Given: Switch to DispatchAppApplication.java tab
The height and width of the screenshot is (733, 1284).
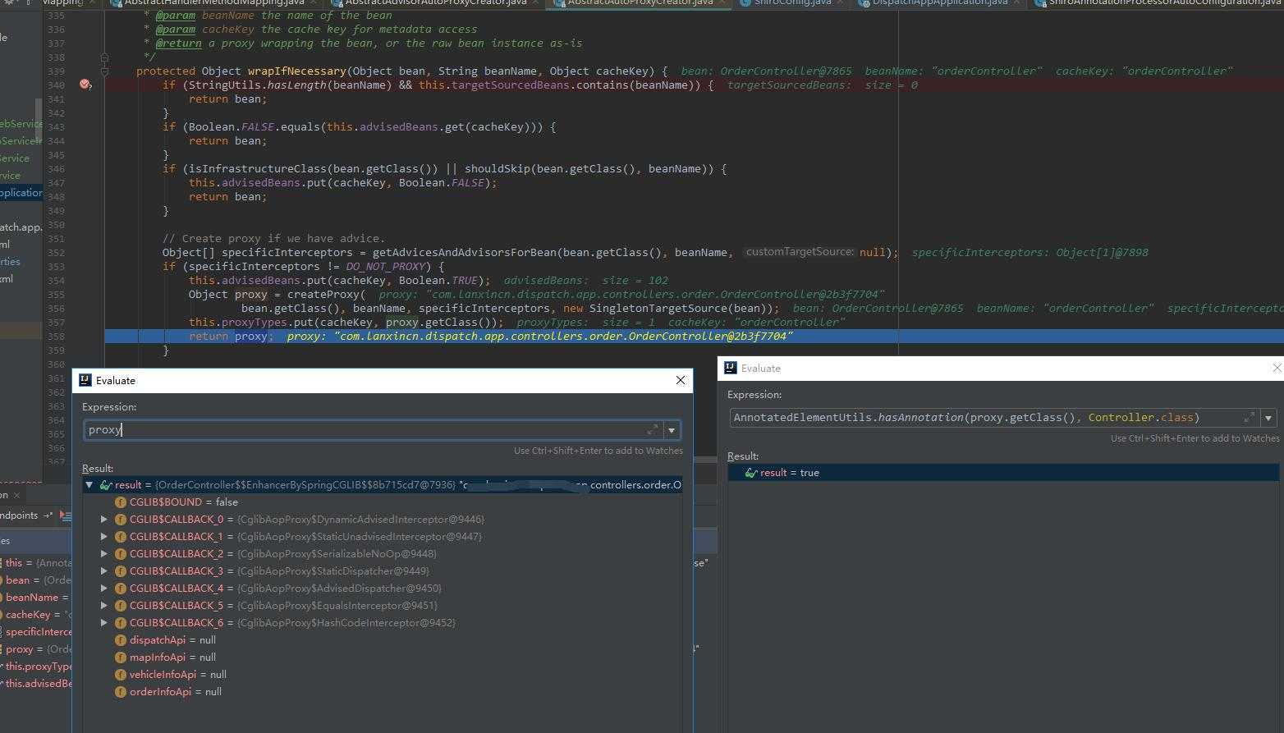Looking at the screenshot, I should 939,3.
